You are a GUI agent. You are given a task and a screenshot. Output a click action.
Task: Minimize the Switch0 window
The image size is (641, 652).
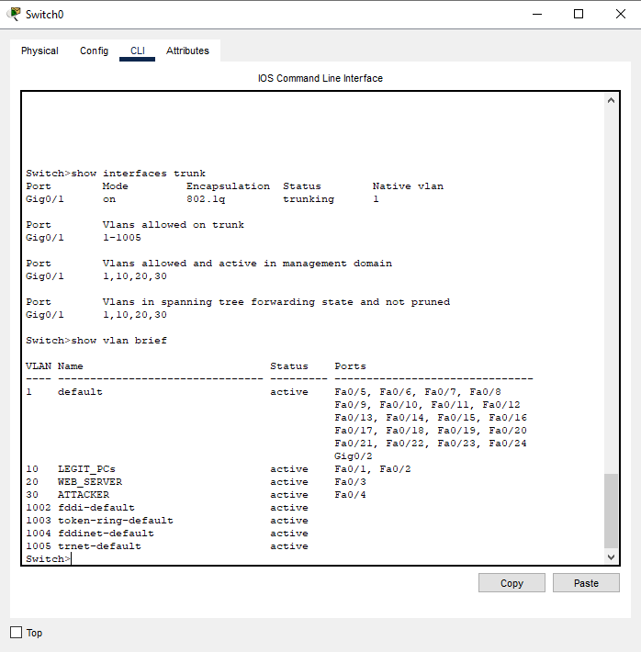[x=537, y=14]
